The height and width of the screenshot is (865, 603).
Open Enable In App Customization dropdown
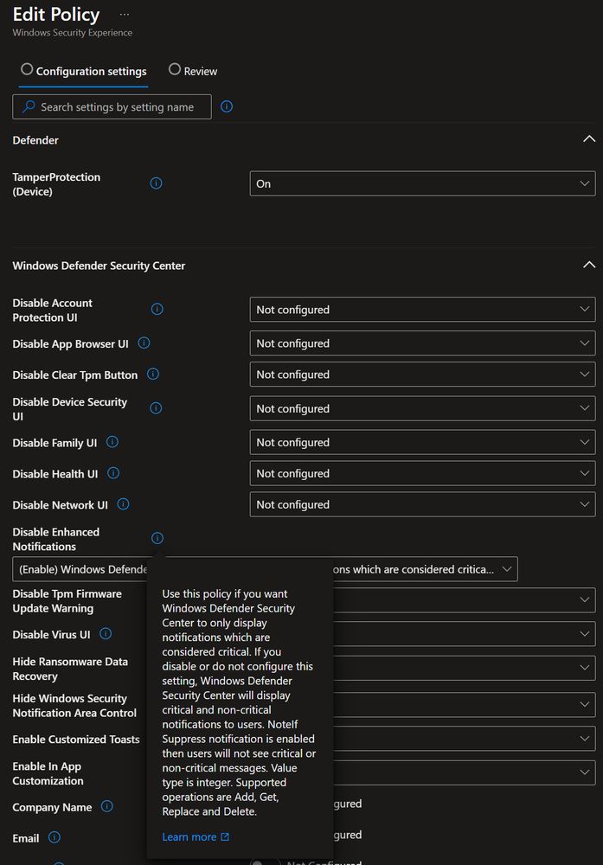pyautogui.click(x=464, y=772)
